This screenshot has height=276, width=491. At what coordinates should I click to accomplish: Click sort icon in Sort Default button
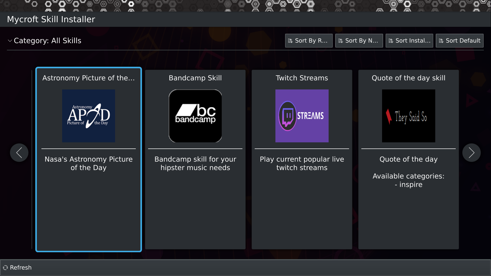441,41
